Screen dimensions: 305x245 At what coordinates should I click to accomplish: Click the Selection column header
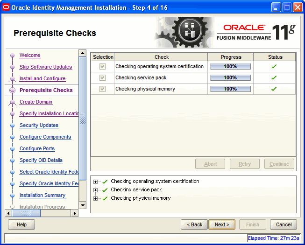pos(103,57)
